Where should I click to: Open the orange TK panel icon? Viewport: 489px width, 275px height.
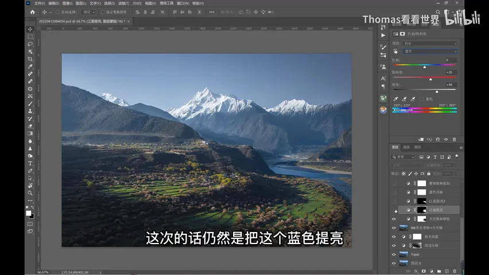click(383, 109)
